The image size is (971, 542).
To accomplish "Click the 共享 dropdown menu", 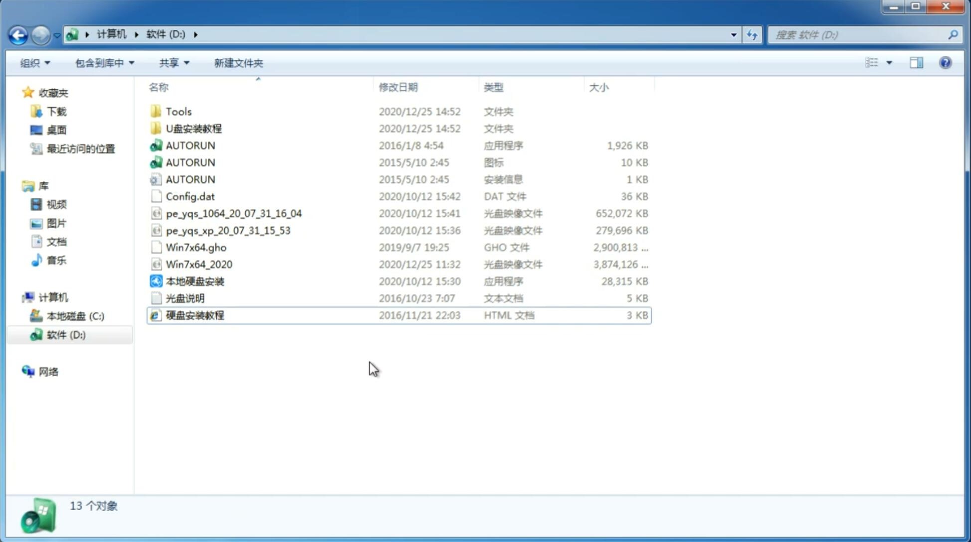I will click(x=173, y=63).
